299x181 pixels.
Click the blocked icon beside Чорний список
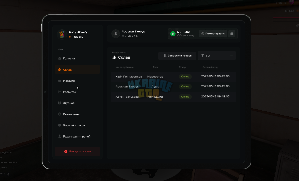click(x=60, y=125)
